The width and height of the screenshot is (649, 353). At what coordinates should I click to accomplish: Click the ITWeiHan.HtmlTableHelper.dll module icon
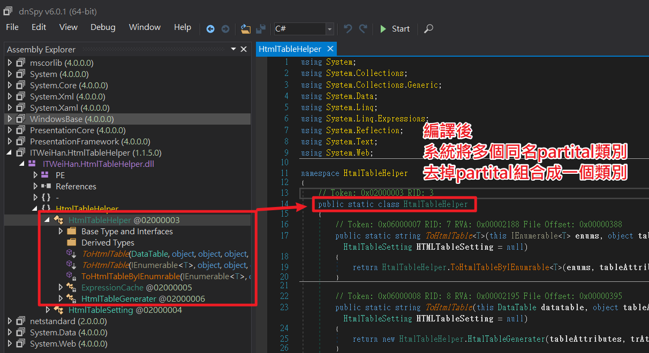coord(32,164)
